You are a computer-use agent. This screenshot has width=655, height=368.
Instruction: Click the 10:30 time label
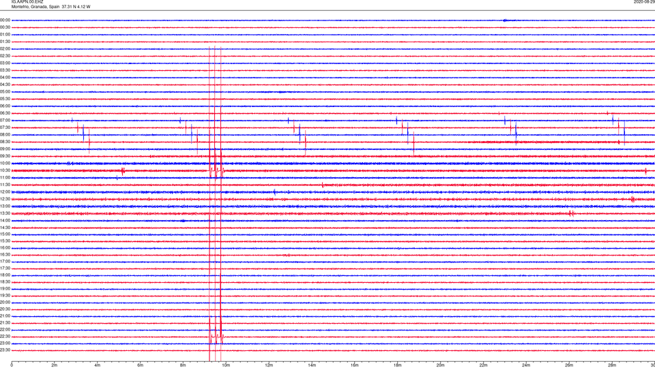[5, 170]
